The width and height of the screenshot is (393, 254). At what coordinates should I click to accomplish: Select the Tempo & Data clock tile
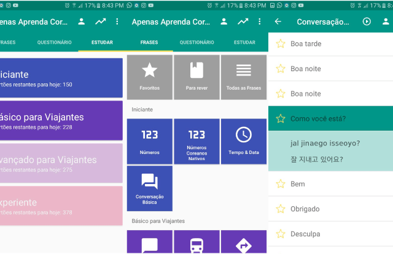(x=243, y=141)
